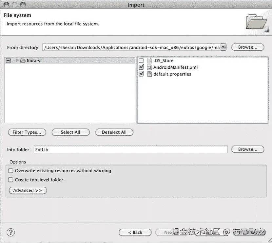
Task: Select the library folder tree row
Action: [x=70, y=61]
